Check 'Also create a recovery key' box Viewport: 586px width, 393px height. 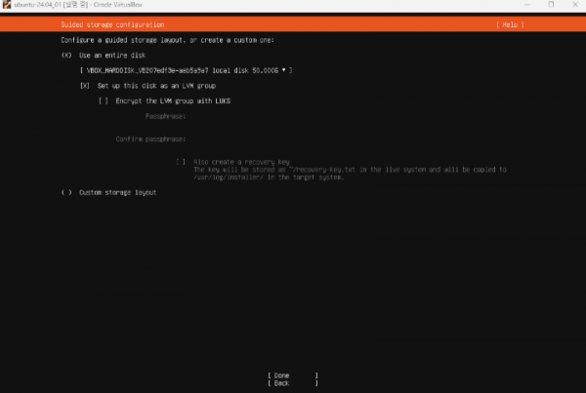tap(182, 161)
